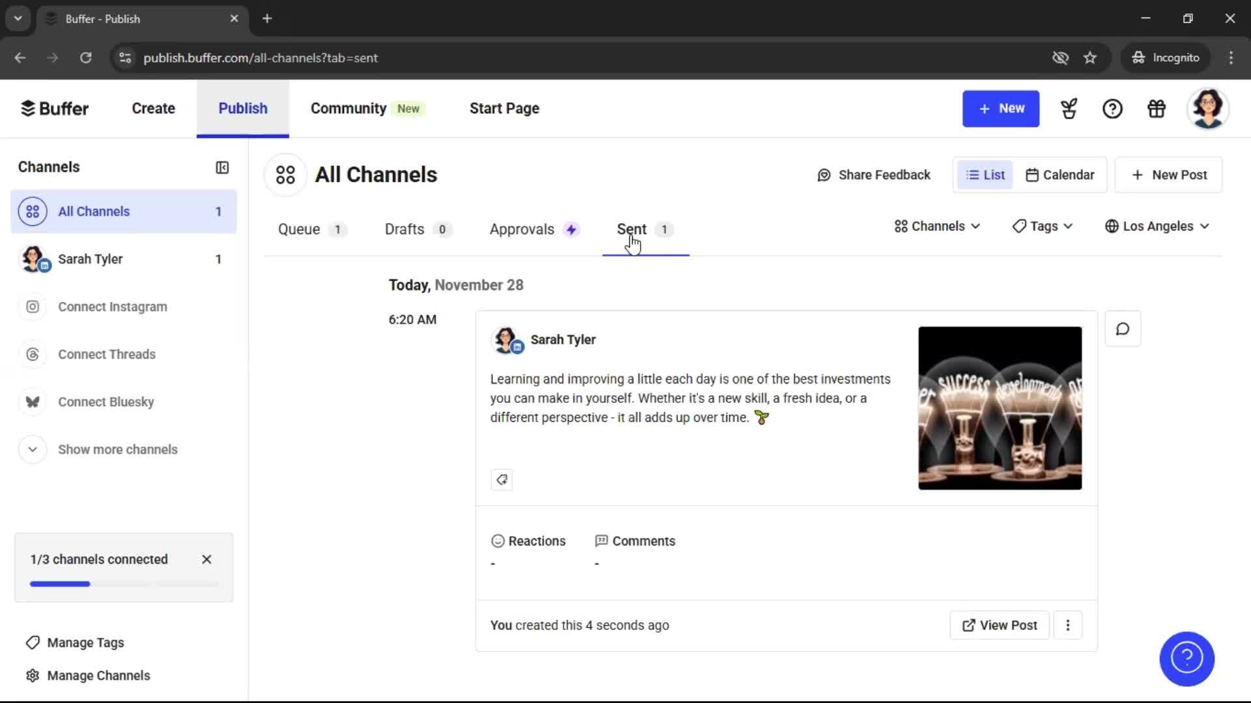Collapse the Channels sidebar using panel icon
The width and height of the screenshot is (1251, 703).
222,167
